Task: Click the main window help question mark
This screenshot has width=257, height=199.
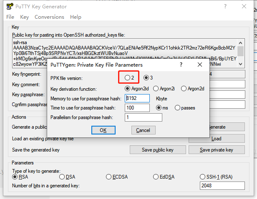Action: [225, 6]
